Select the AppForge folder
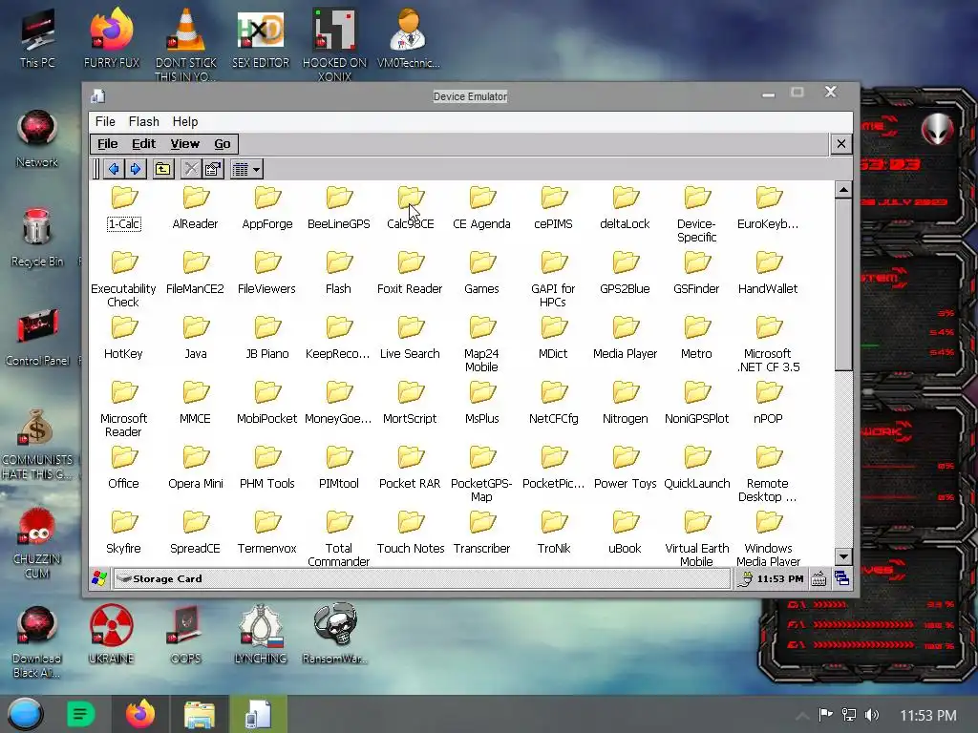The height and width of the screenshot is (733, 978). point(267,209)
